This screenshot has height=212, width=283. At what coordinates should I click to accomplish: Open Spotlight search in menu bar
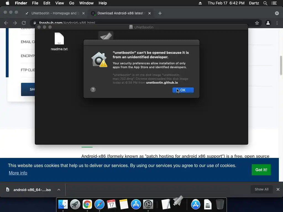point(265,3)
